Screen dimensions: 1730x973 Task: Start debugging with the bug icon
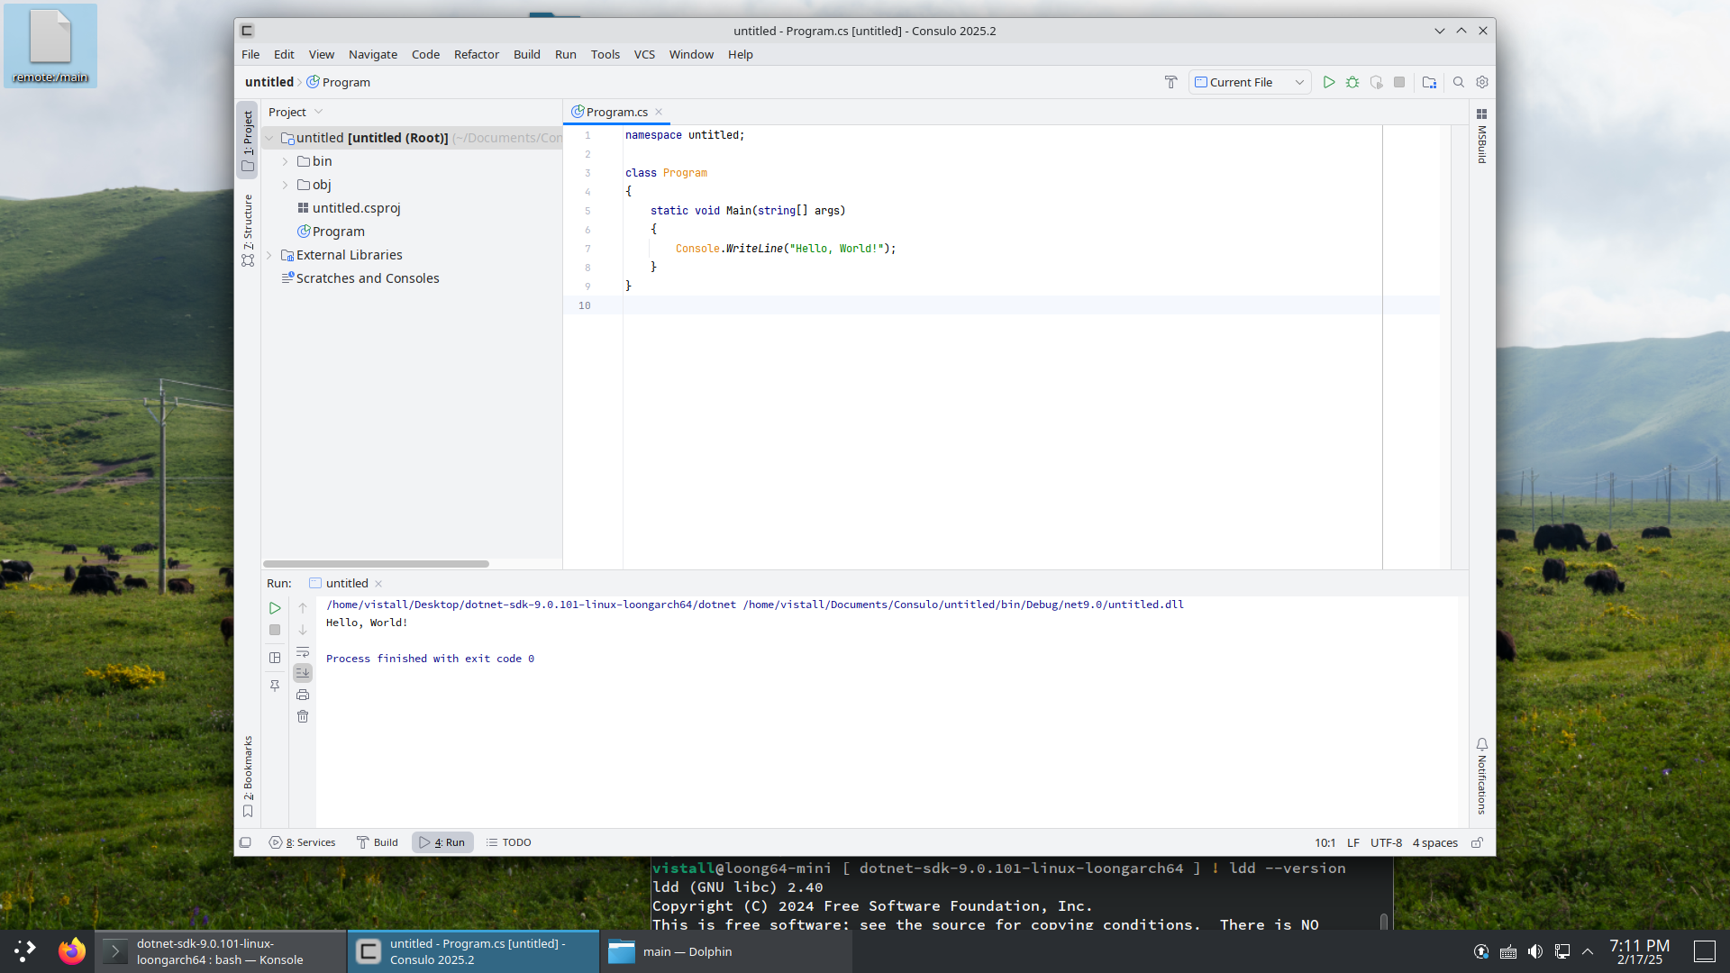[1352, 82]
